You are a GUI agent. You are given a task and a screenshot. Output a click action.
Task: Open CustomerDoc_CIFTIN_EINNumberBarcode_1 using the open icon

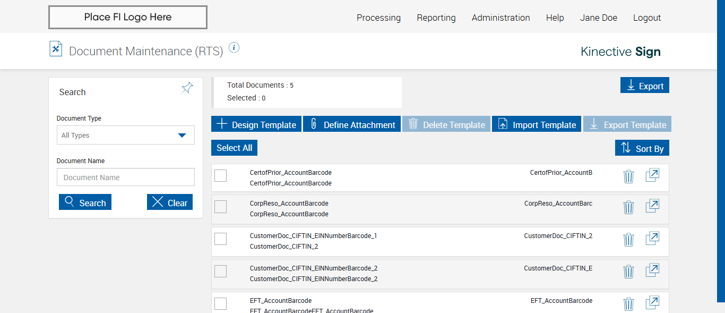click(652, 238)
